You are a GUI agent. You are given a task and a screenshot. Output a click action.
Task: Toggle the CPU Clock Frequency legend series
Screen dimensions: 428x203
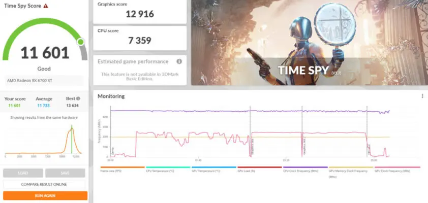(305, 169)
